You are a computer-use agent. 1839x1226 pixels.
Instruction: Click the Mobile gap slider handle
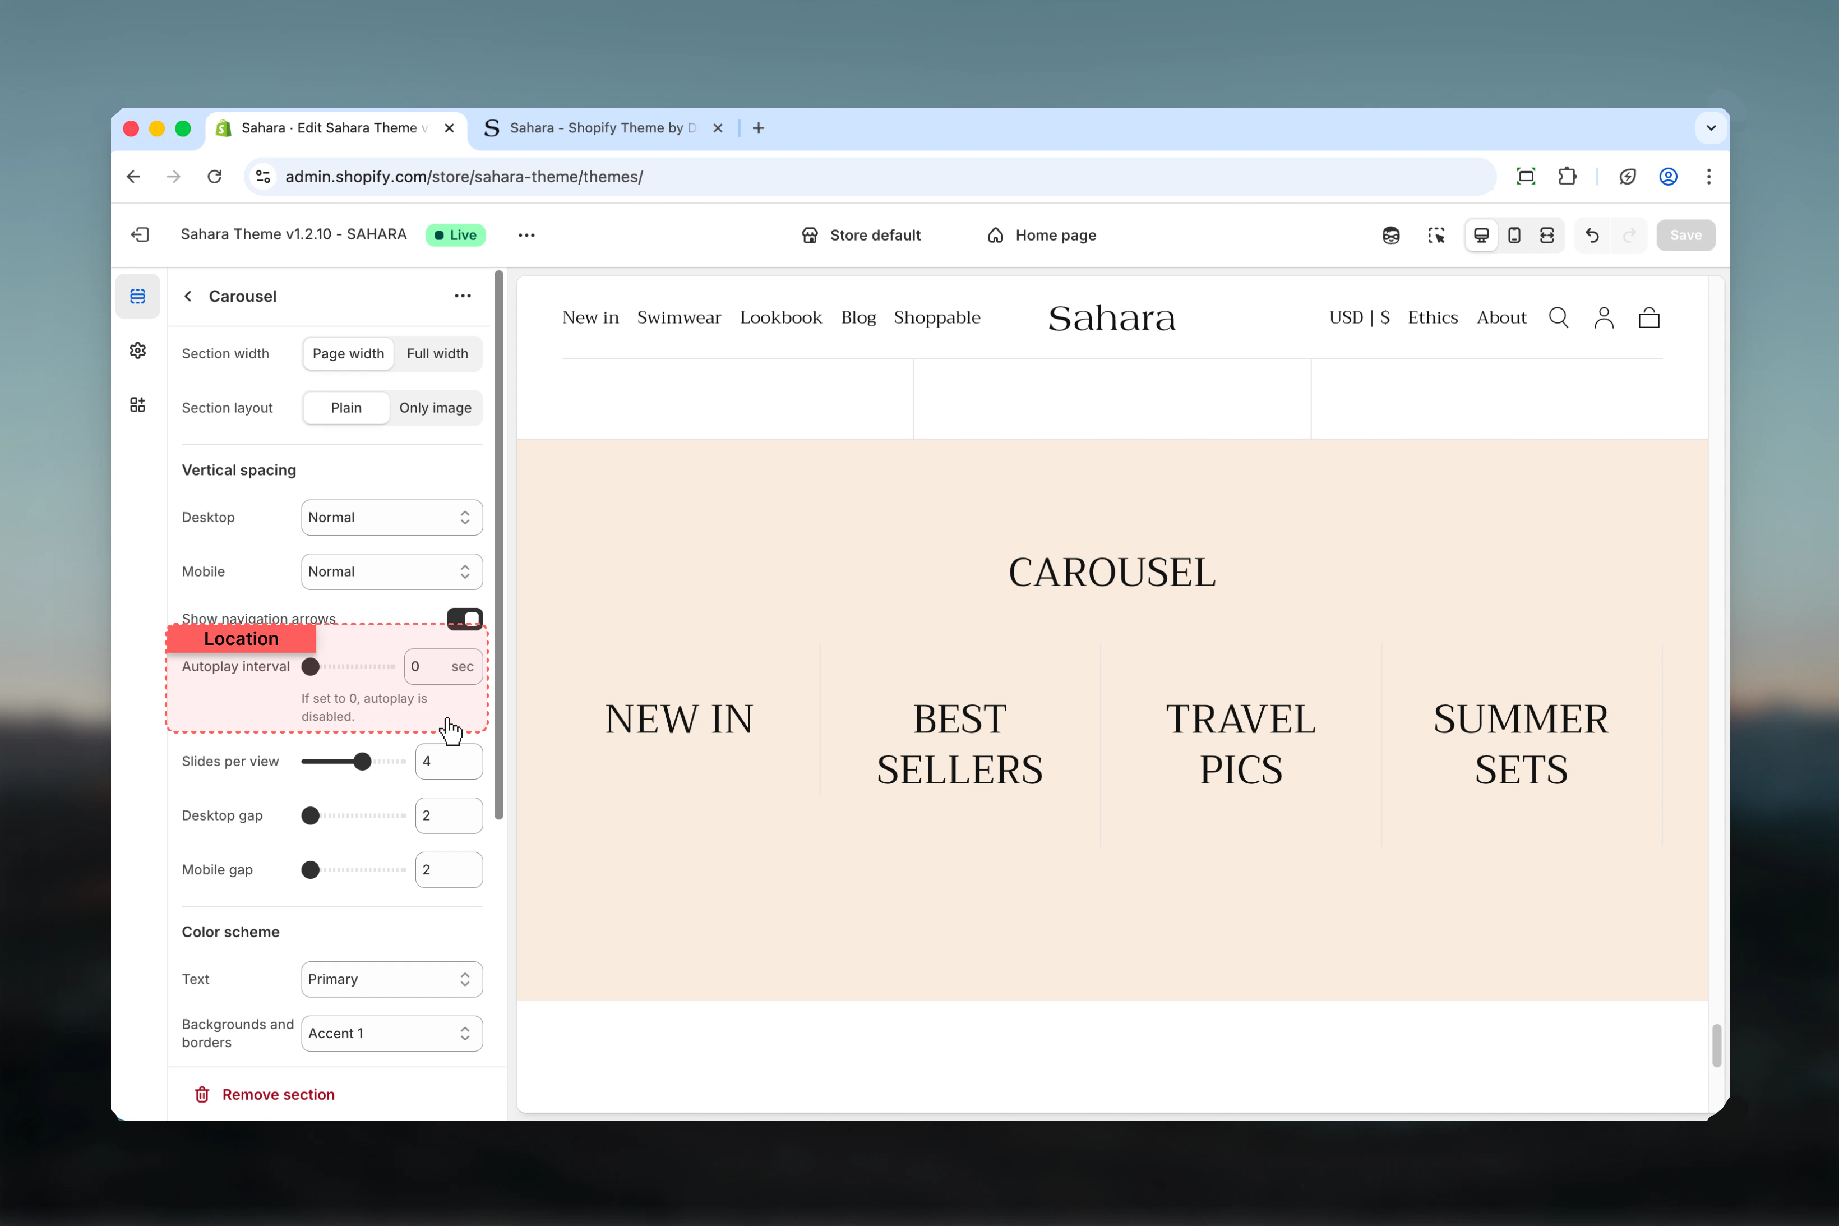point(310,869)
